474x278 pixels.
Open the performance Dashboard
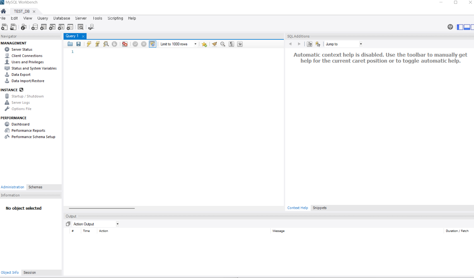point(20,124)
